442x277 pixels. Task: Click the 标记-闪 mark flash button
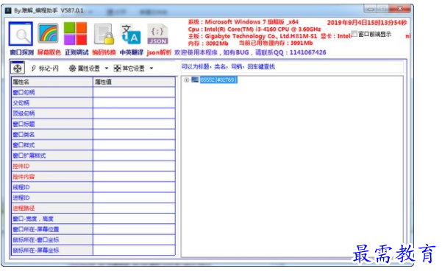(x=45, y=69)
